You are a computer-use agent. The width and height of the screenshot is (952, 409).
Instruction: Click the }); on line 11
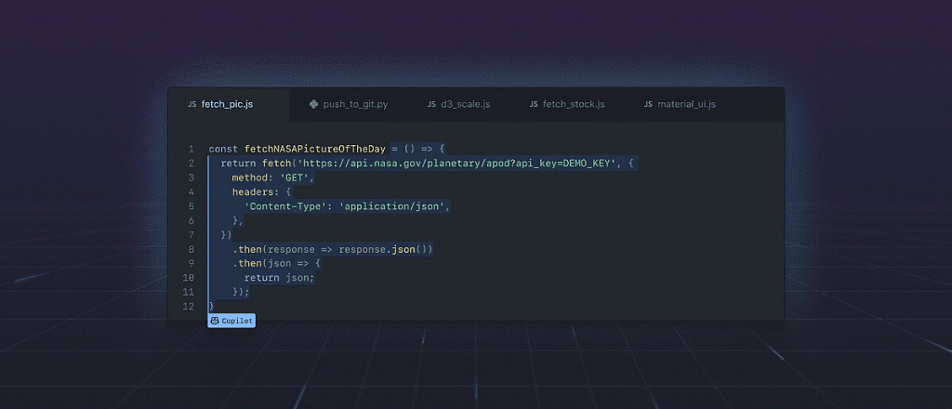click(x=241, y=292)
